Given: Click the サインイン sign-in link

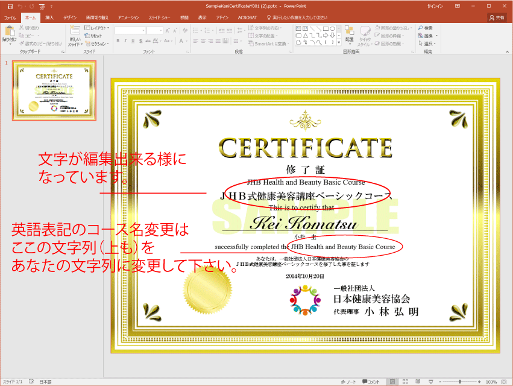Looking at the screenshot, I should click(435, 6).
